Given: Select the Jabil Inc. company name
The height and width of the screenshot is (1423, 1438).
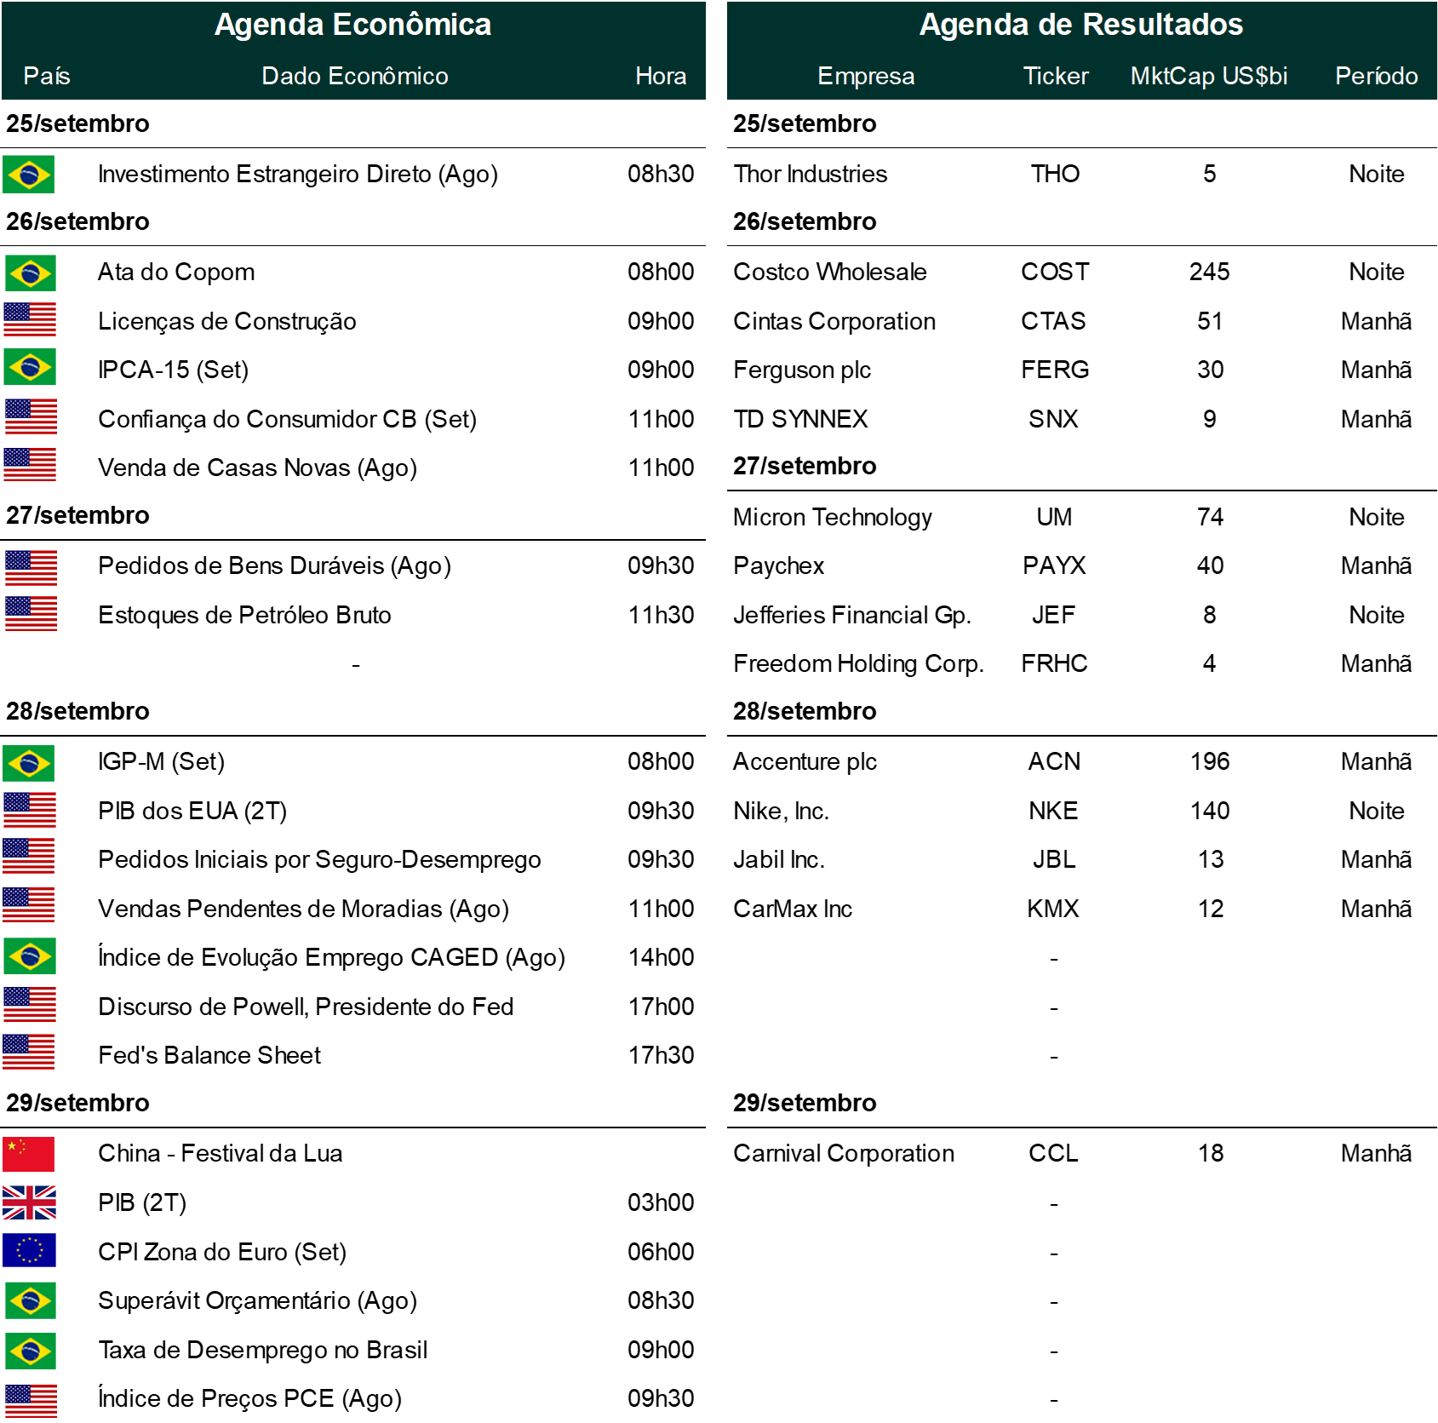Looking at the screenshot, I should (779, 859).
